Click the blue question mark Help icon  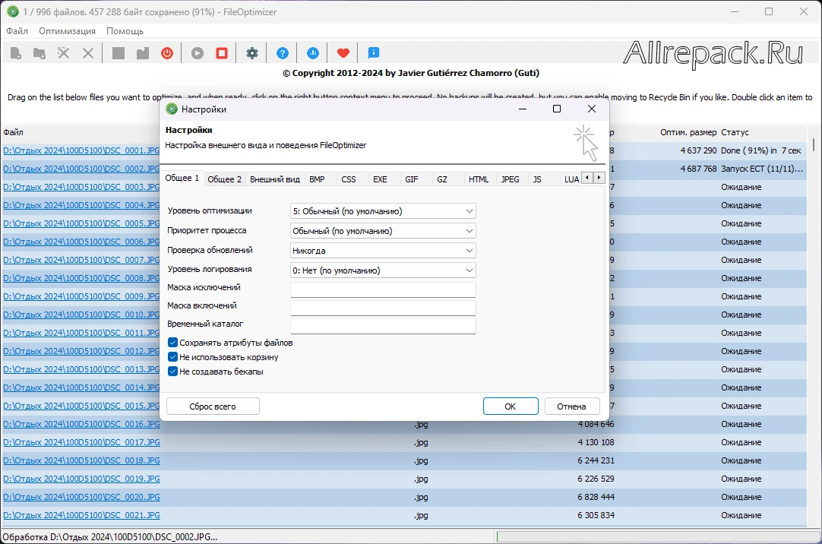pos(282,53)
